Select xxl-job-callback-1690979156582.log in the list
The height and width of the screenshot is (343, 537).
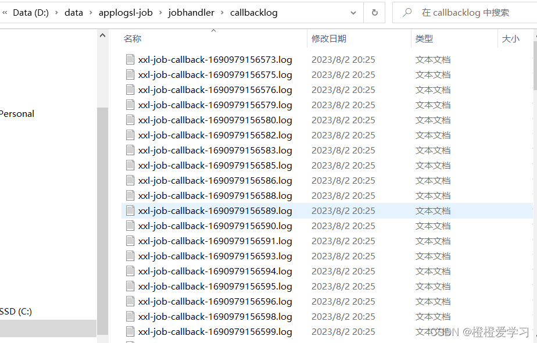click(215, 135)
